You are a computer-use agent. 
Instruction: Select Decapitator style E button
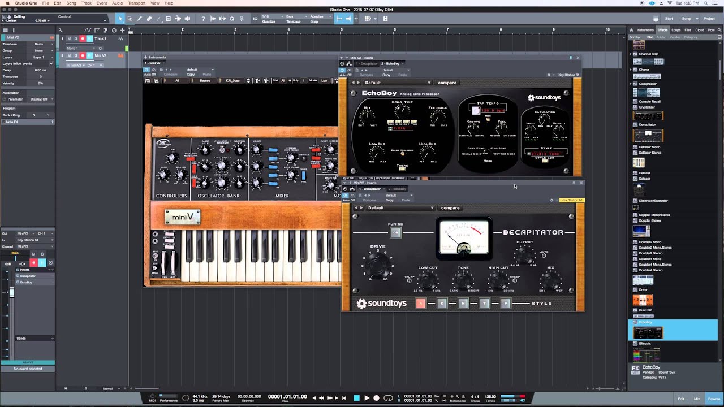442,304
